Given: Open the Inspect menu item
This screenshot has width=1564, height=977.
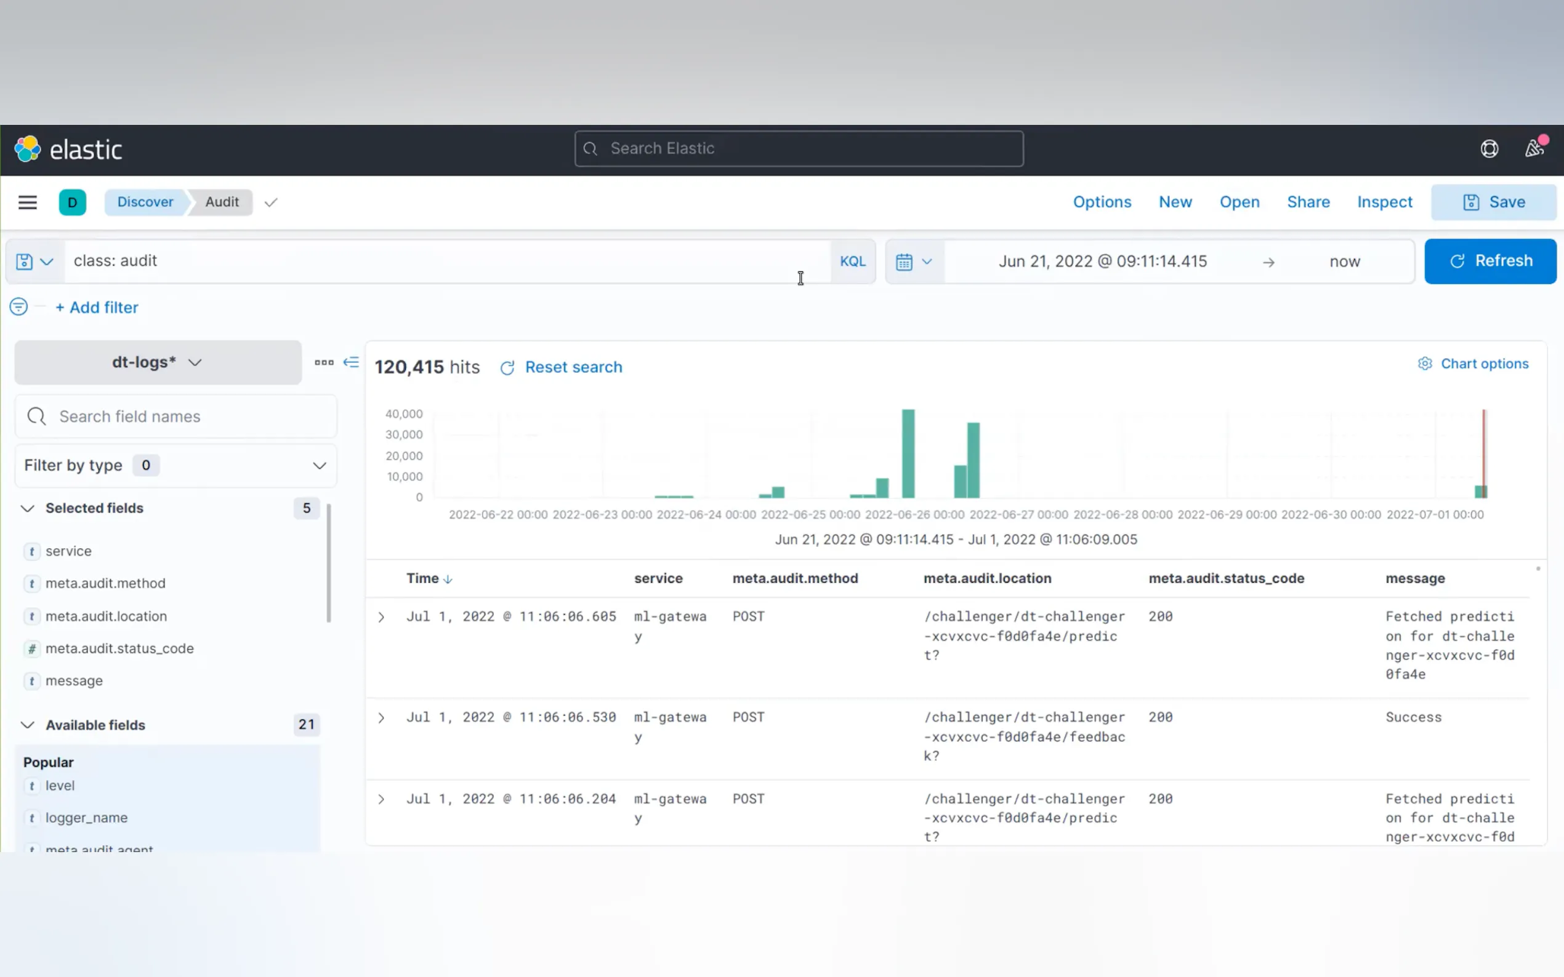Looking at the screenshot, I should [x=1384, y=202].
